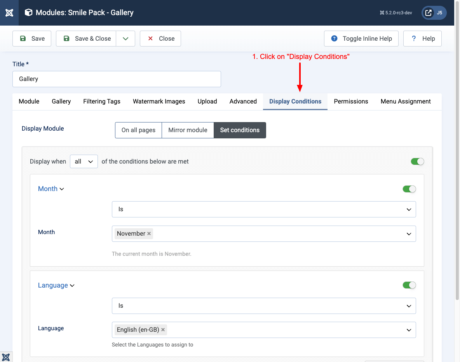460x362 pixels.
Task: Expand the Month condition type dropdown
Action: point(51,189)
